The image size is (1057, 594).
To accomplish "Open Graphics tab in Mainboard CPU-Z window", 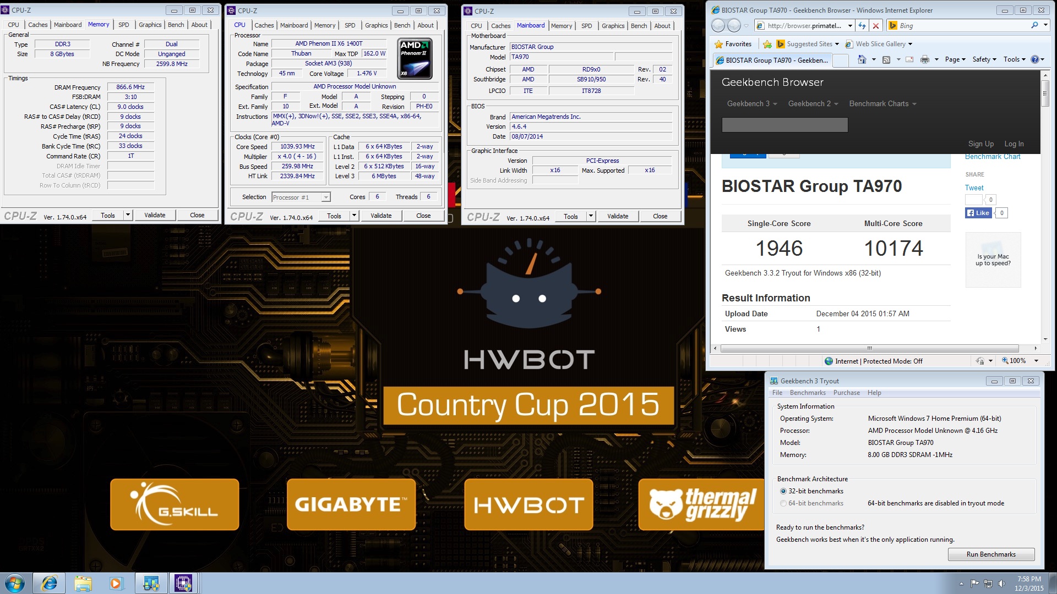I will tap(613, 26).
